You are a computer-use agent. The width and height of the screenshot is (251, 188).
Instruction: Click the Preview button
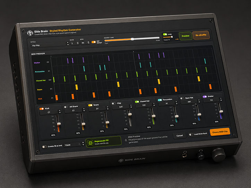[185, 36]
